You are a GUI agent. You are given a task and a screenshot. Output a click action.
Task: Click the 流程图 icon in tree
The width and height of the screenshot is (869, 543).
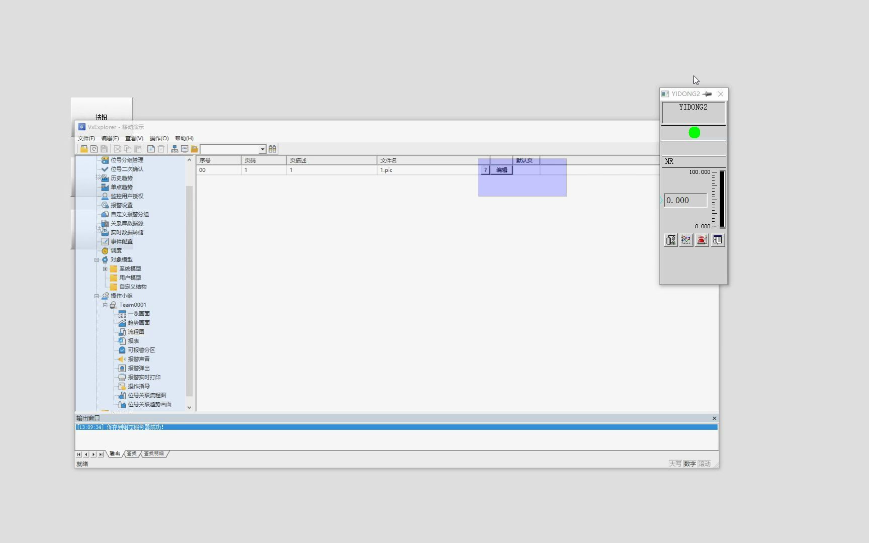[x=122, y=332]
